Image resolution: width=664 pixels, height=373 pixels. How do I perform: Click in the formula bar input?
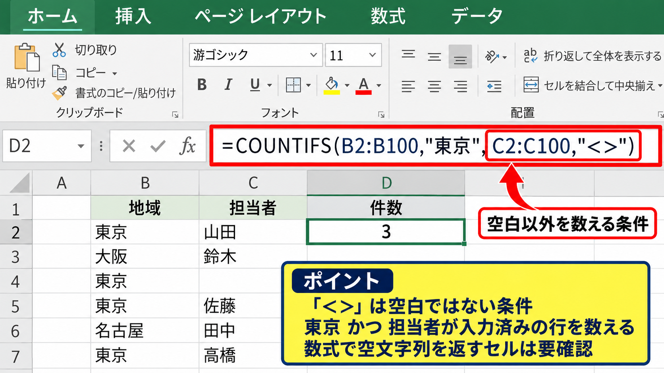pyautogui.click(x=435, y=146)
